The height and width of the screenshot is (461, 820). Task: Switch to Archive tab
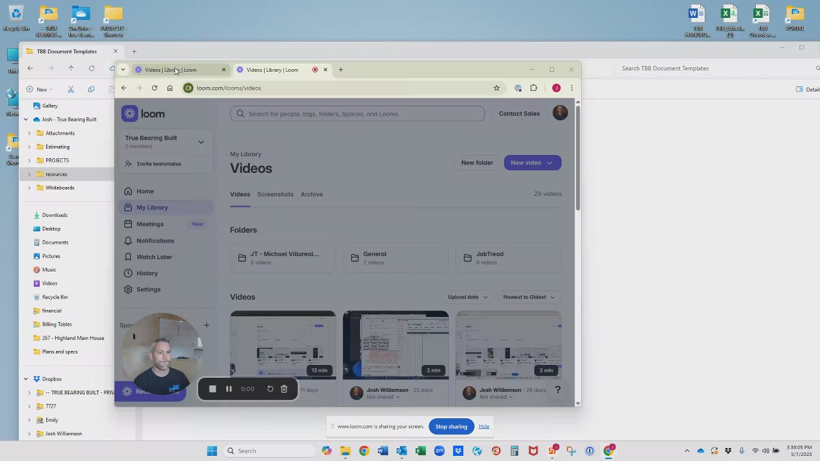[x=312, y=195]
